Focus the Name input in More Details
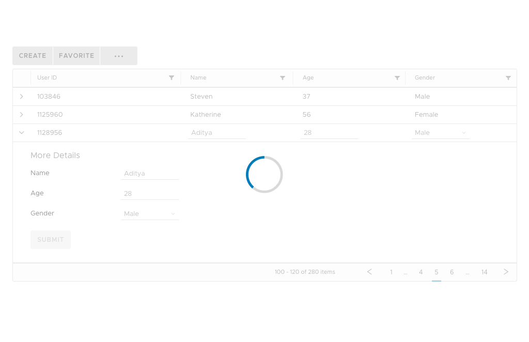The width and height of the screenshot is (529, 342). pos(149,174)
